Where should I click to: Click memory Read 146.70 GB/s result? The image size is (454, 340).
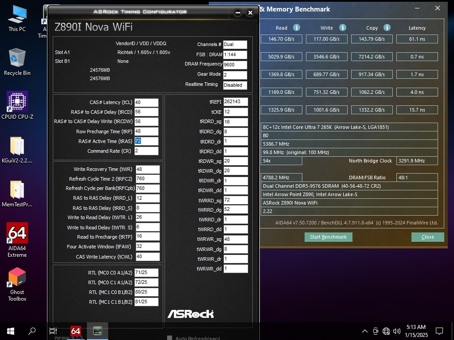point(281,39)
